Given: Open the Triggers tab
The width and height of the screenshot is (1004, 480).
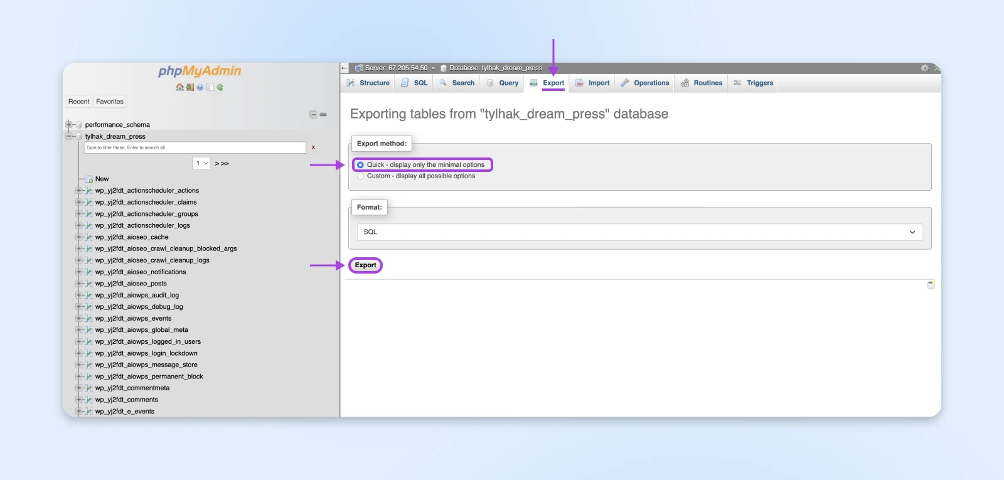Looking at the screenshot, I should click(x=754, y=83).
